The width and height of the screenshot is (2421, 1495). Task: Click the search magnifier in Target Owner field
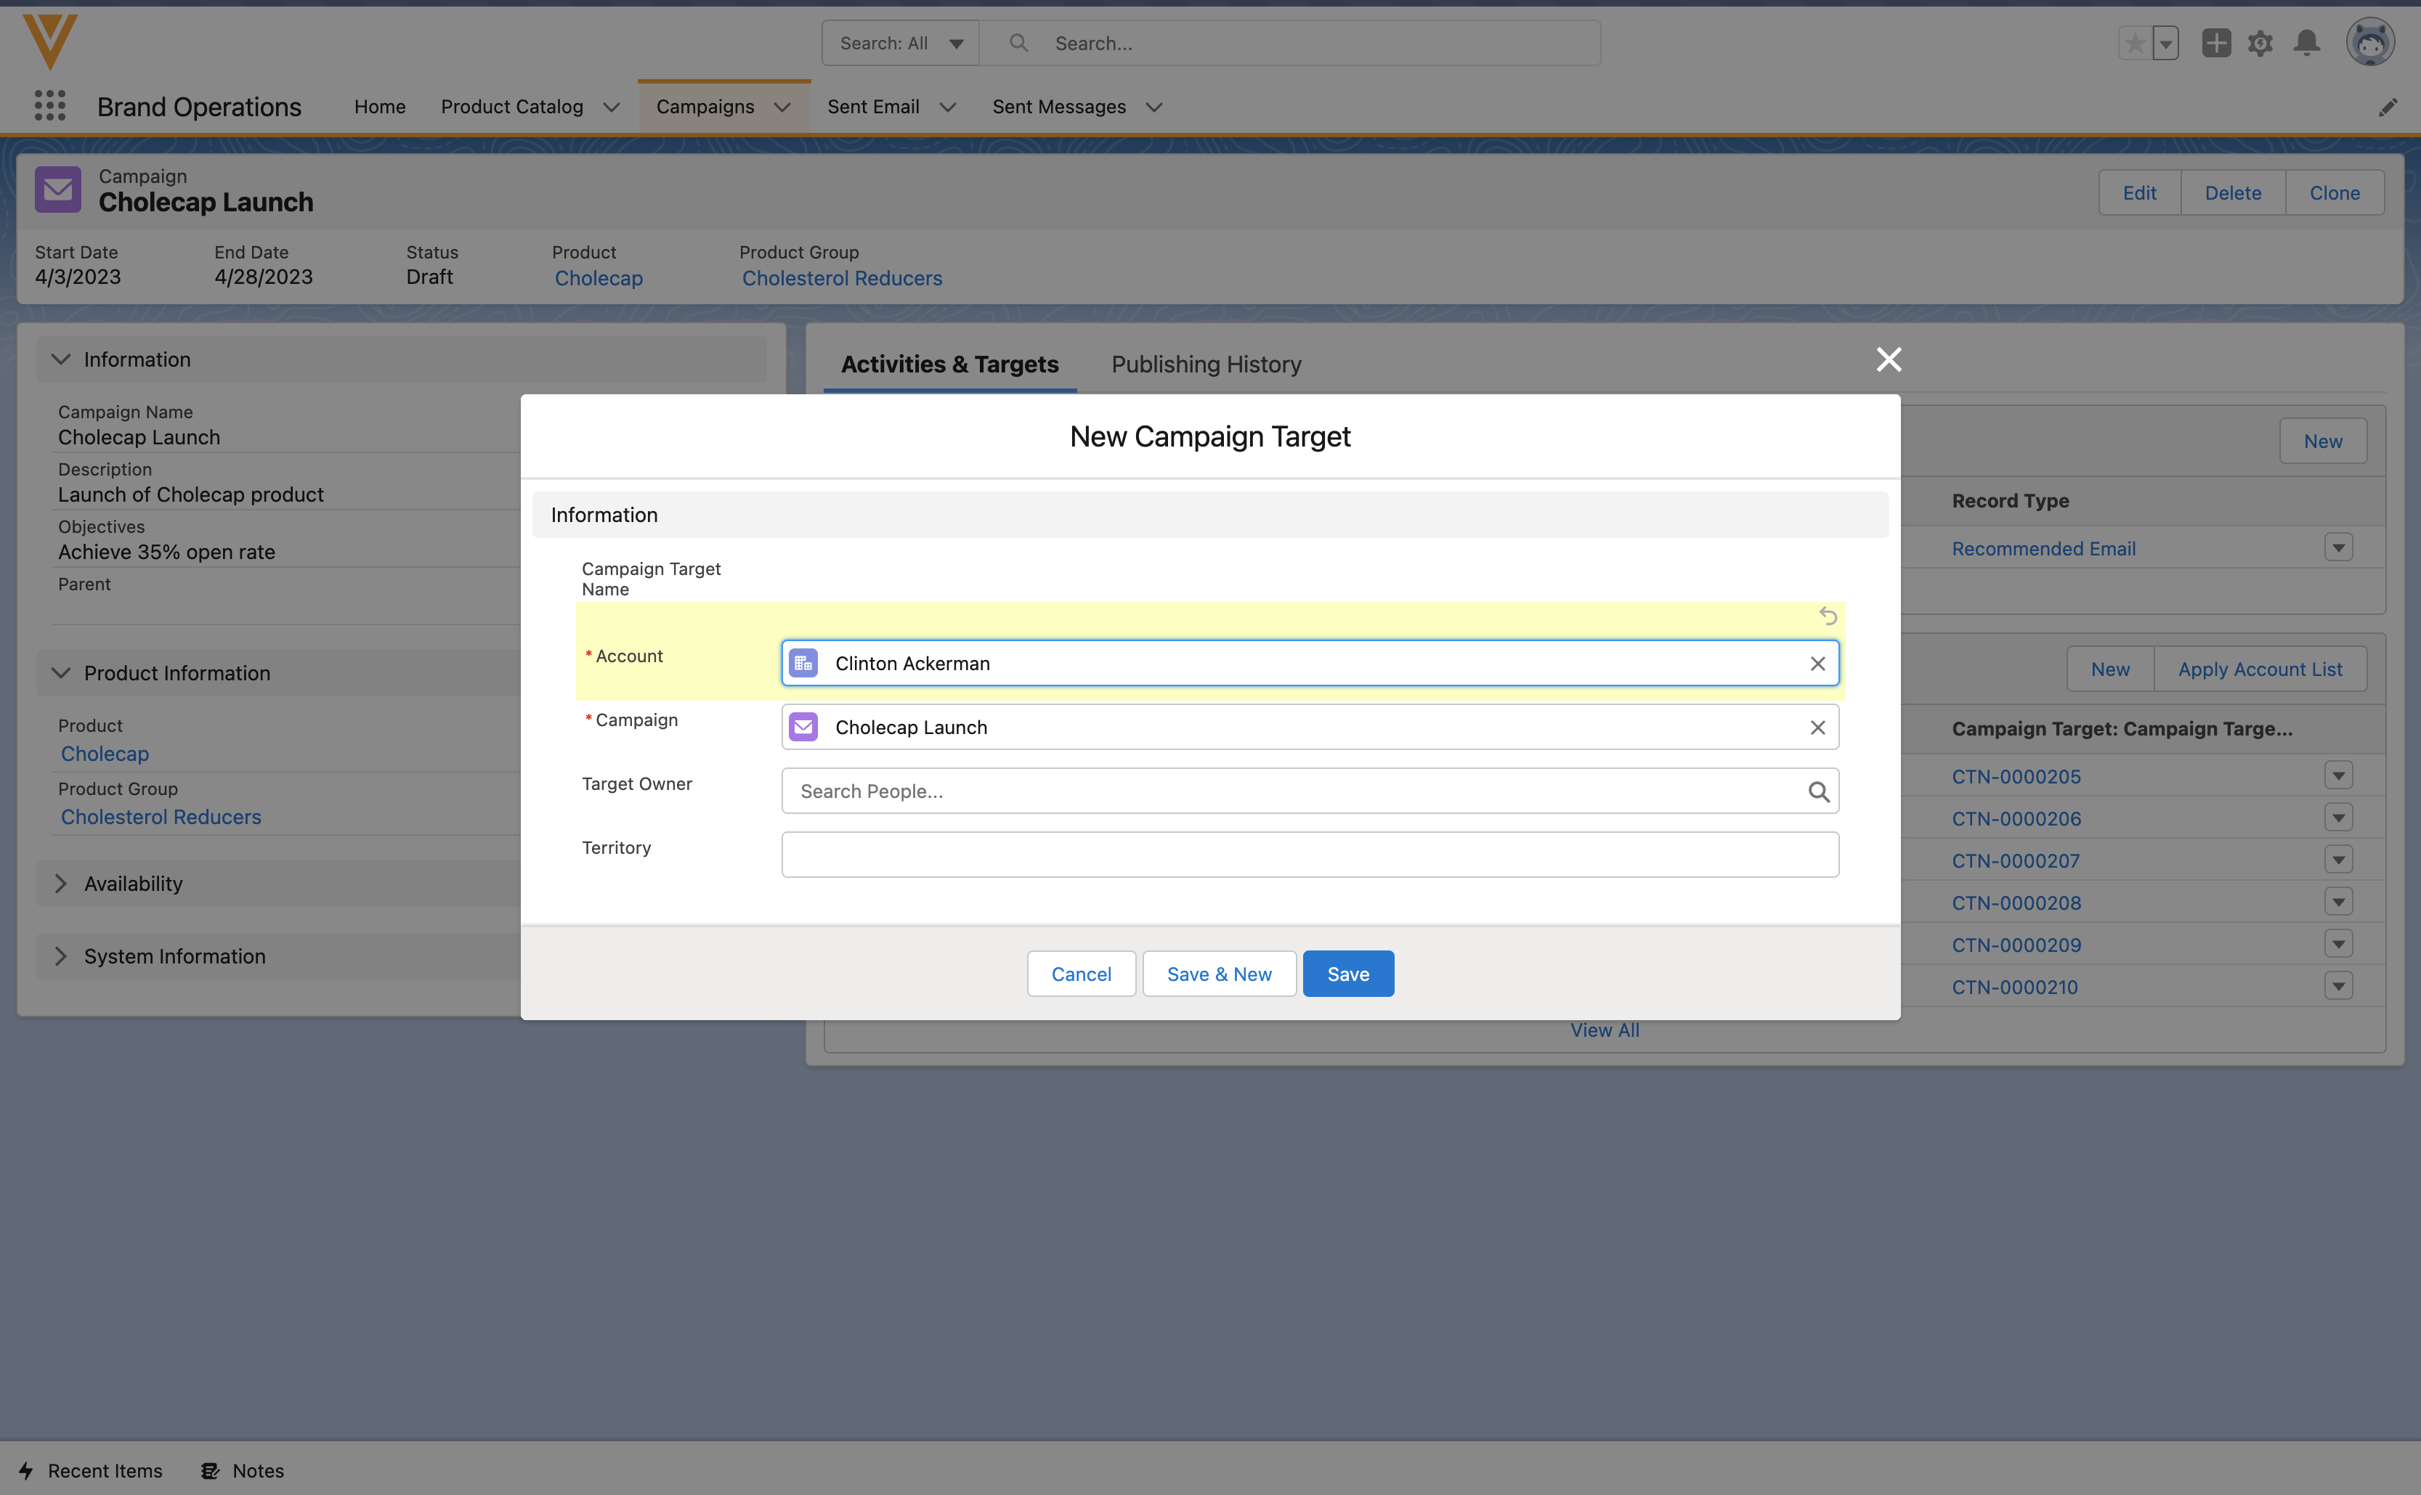pos(1817,792)
